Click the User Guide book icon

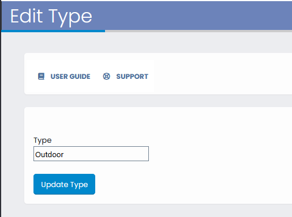click(41, 77)
